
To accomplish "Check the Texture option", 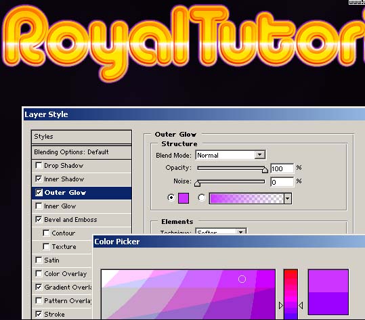I will pos(46,246).
